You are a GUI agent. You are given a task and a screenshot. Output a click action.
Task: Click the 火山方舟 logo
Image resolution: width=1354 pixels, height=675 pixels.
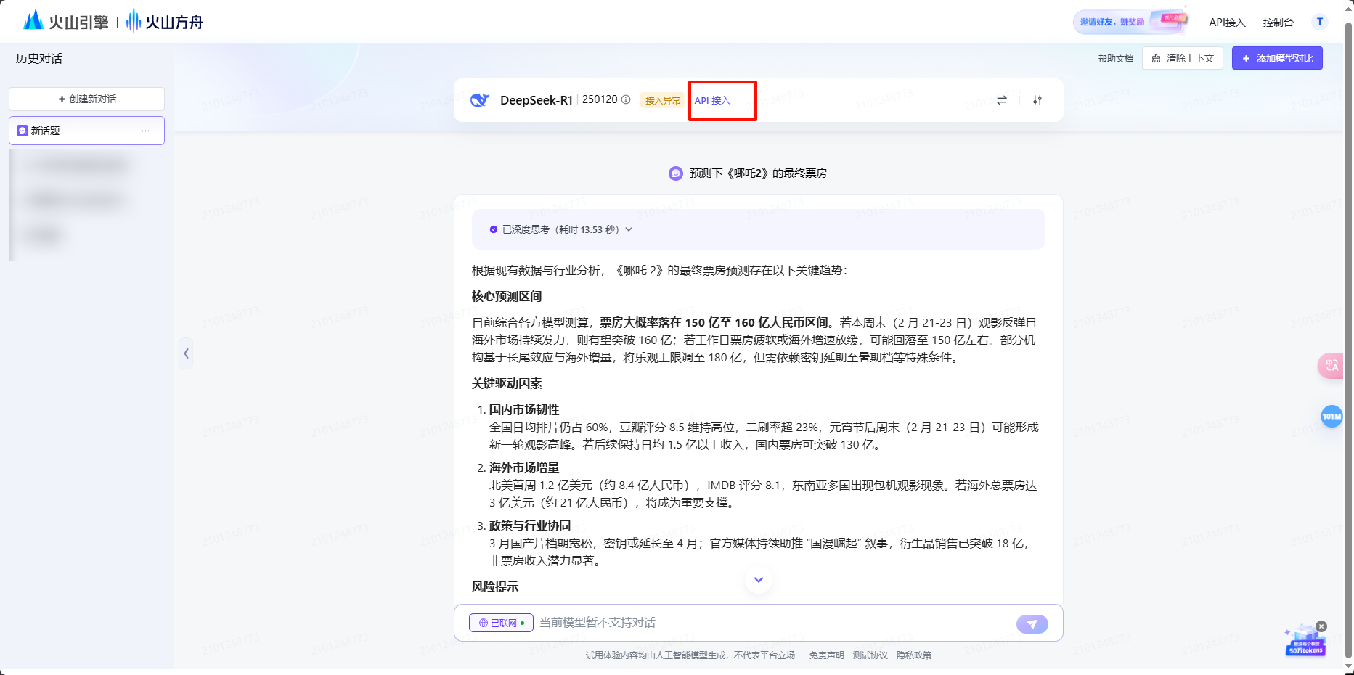pyautogui.click(x=165, y=21)
